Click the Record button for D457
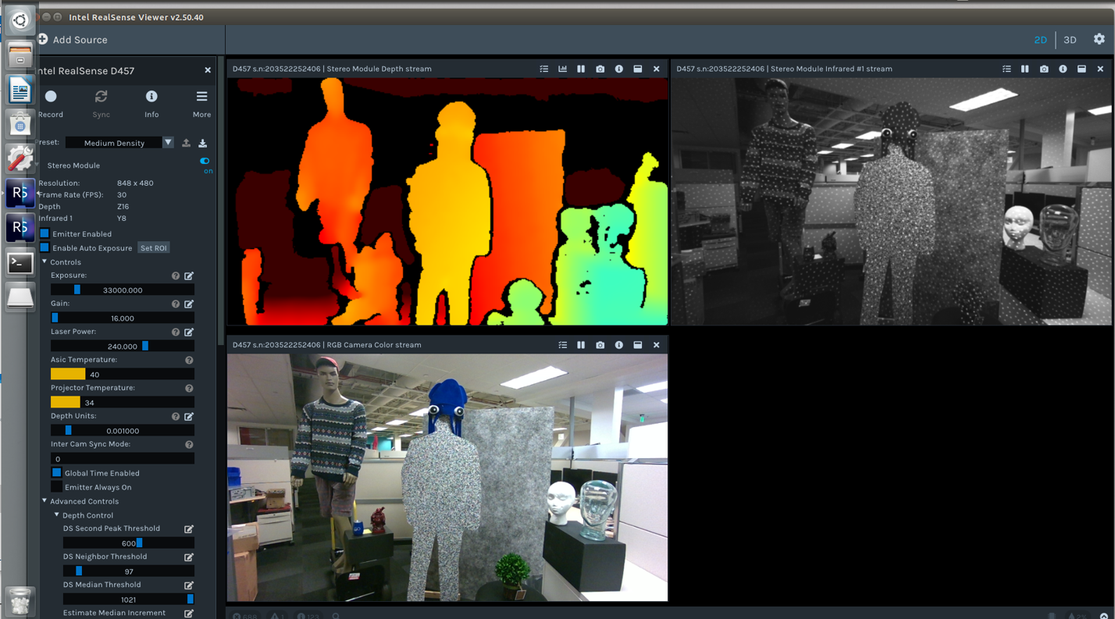This screenshot has height=619, width=1115. [51, 102]
